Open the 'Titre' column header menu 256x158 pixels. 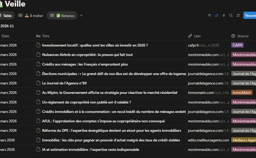click(45, 36)
